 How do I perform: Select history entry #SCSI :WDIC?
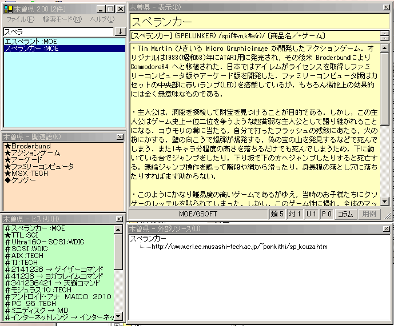[26, 249]
